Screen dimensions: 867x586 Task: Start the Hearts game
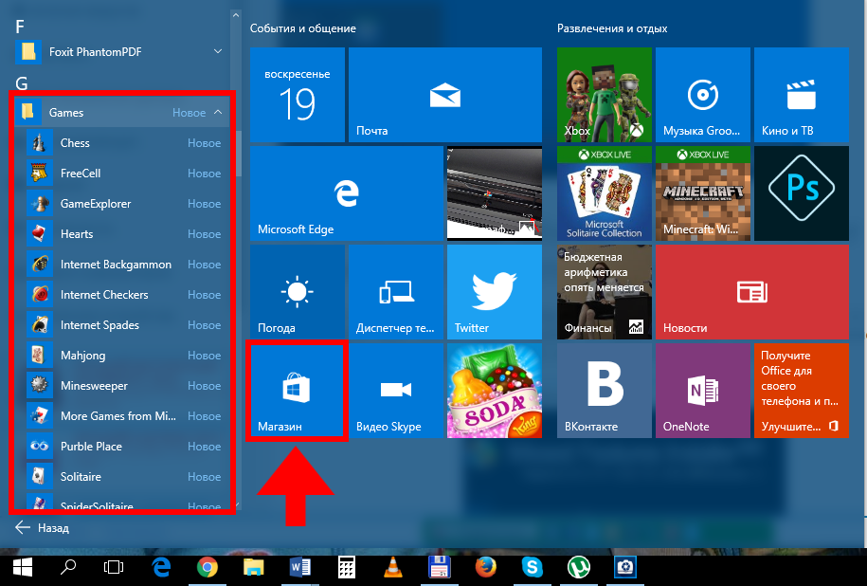(x=122, y=234)
